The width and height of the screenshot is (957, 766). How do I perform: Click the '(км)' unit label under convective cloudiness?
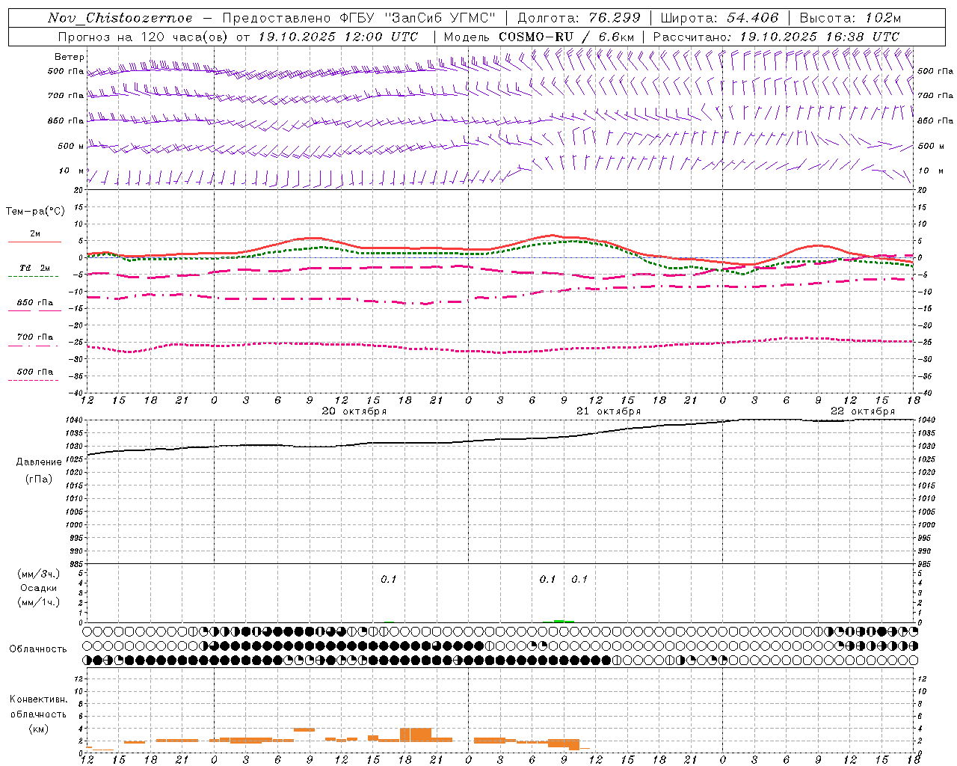pyautogui.click(x=39, y=729)
